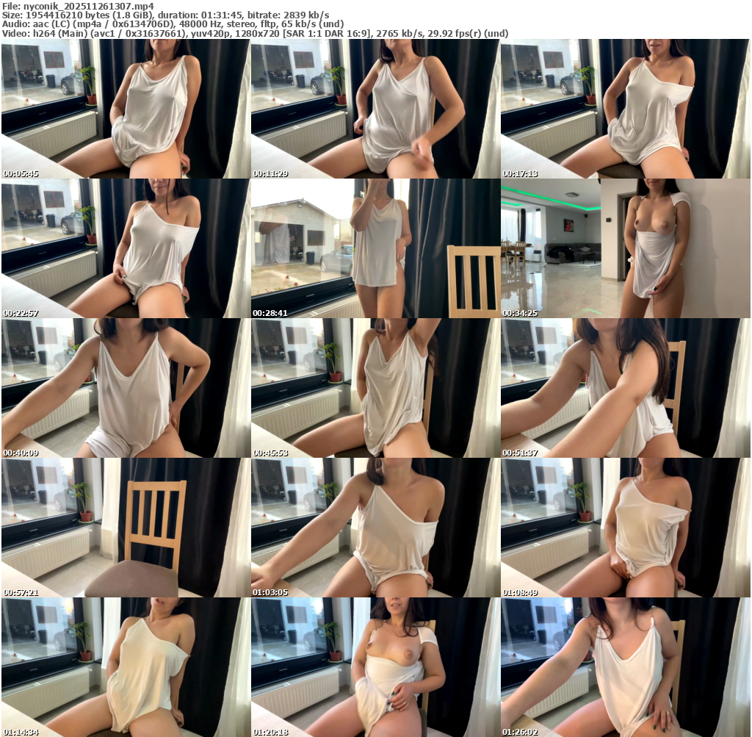Pick the frame at 00:51:37
This screenshot has width=752, height=737.
point(626,388)
